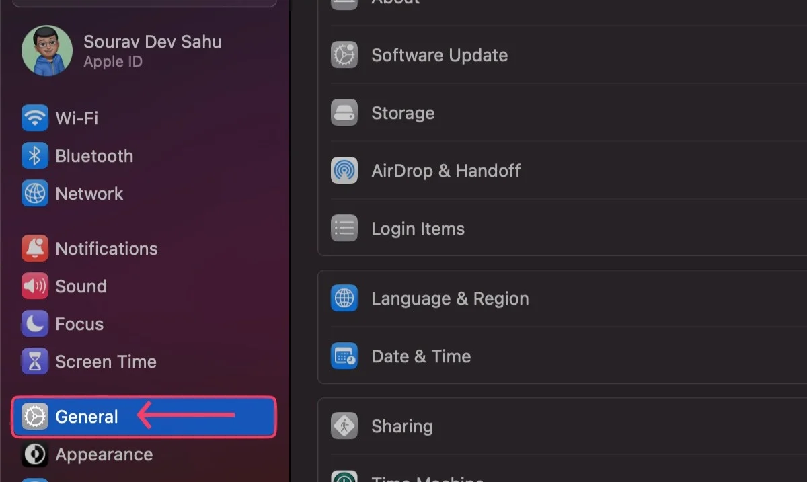Go to the Notifications bell icon
This screenshot has width=807, height=482.
click(35, 249)
